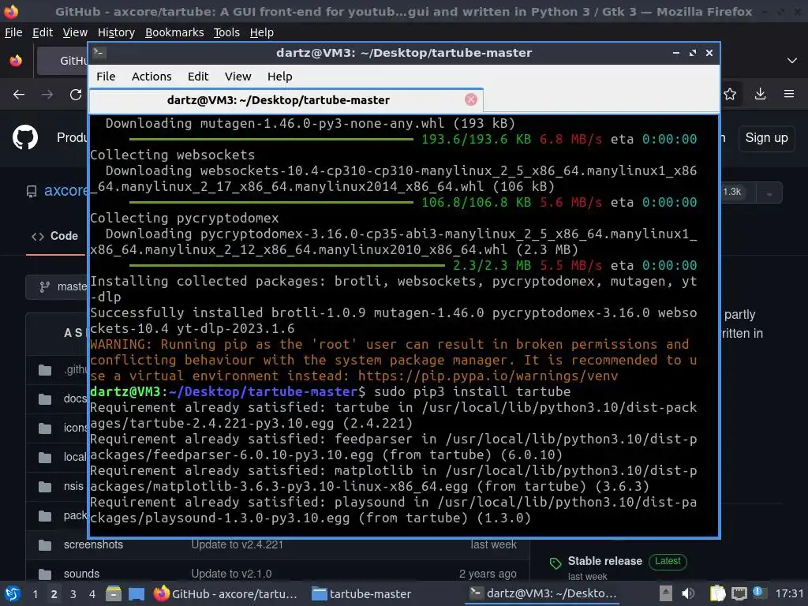Click the show desktop panel icon
Image resolution: width=808 pixels, height=606 pixels.
click(x=136, y=594)
